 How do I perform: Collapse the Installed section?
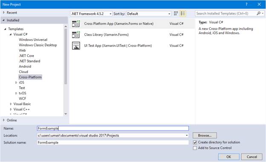tap(4, 20)
